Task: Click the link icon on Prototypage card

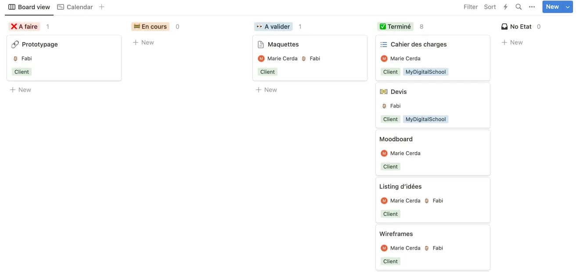Action: [x=15, y=44]
